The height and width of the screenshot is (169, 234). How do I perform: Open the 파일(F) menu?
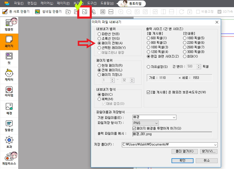[19, 3]
